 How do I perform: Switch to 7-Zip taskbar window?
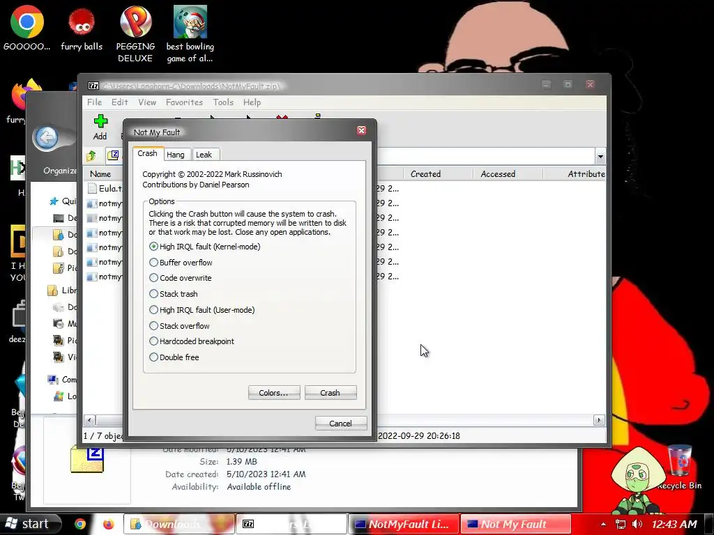[x=291, y=524]
